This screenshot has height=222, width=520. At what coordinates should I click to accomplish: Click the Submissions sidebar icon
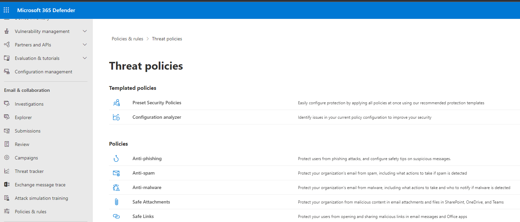[x=6, y=131]
